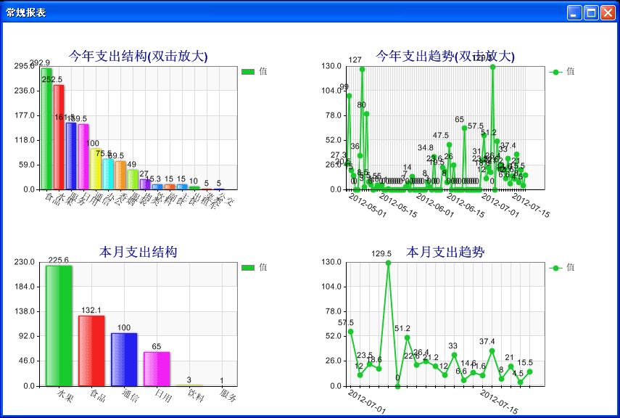Select the blue 100 通信 bar in 本月支出结构
Screen dimensions: 620x418
pos(124,359)
